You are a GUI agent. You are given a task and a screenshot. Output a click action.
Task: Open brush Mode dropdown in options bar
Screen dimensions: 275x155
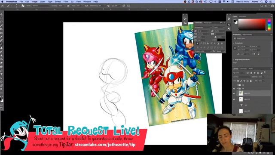(x=41, y=6)
